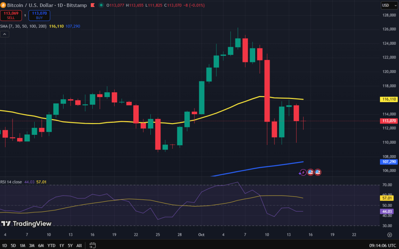399x249 pixels.
Task: Click the red flag marker next to symbol
Action: coord(92,5)
